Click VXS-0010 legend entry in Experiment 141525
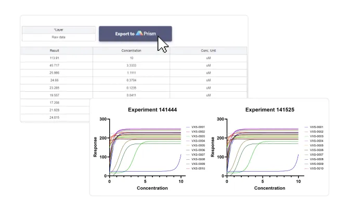 (314, 168)
